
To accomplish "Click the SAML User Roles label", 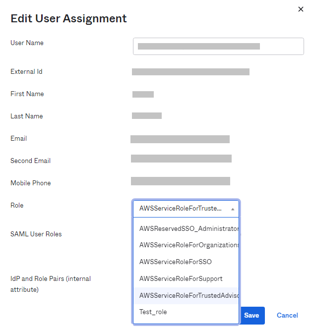I will (36, 234).
